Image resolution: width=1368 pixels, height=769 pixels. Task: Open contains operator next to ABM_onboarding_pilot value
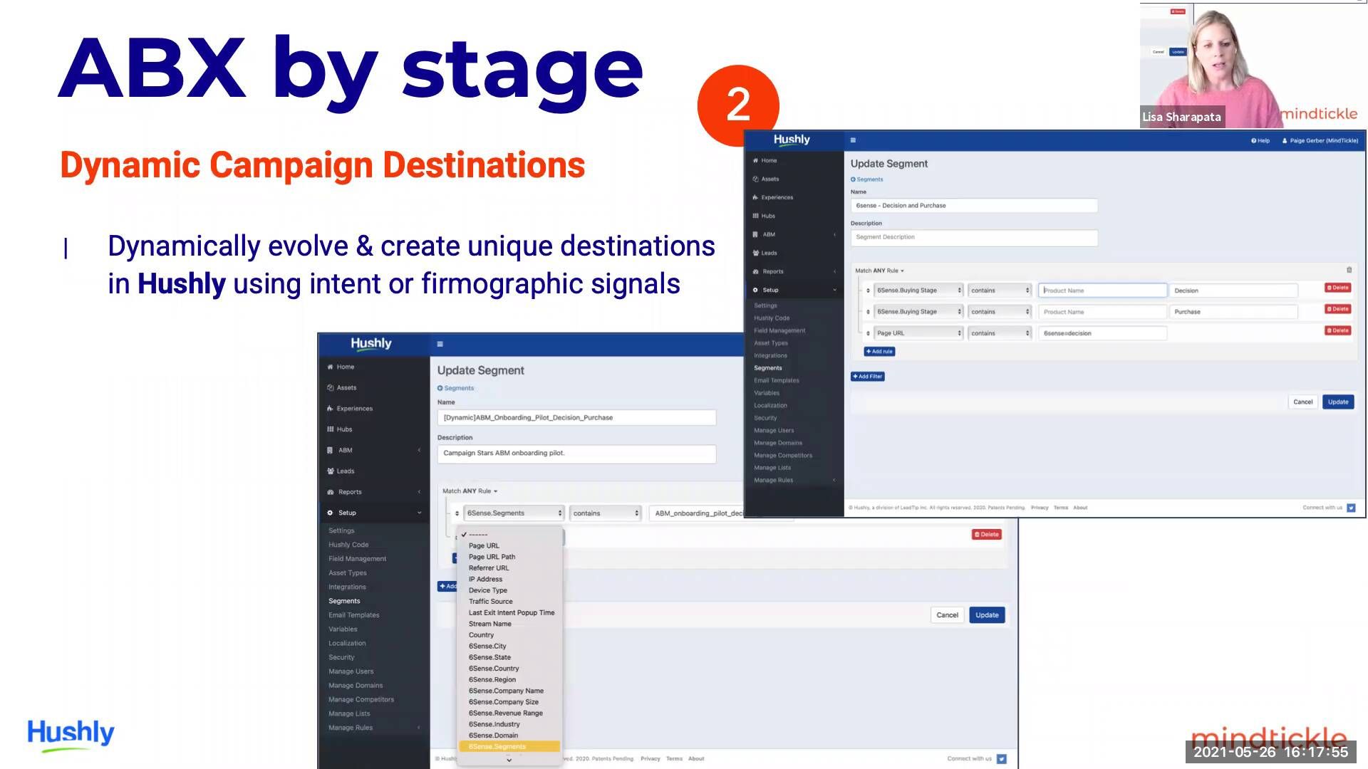605,513
